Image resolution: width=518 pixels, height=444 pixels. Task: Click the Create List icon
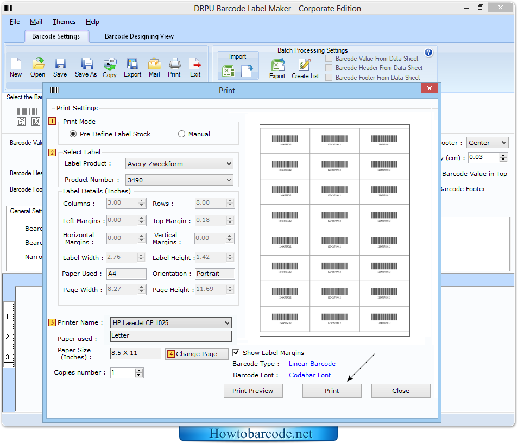point(304,65)
